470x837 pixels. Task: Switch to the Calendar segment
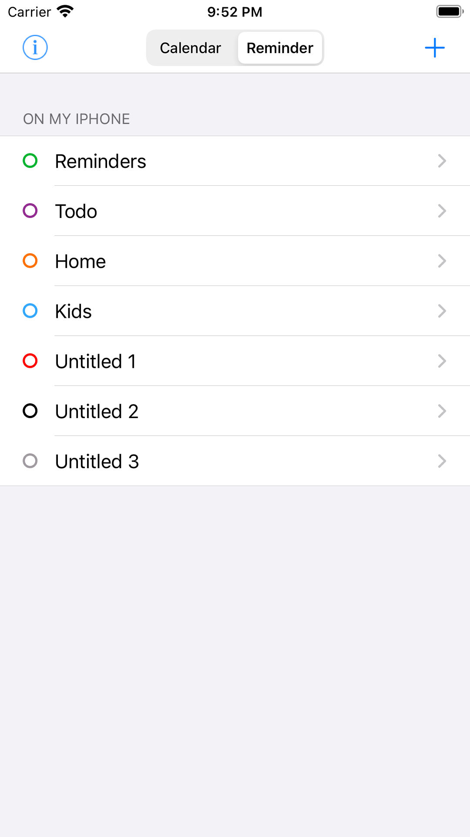coord(191,48)
